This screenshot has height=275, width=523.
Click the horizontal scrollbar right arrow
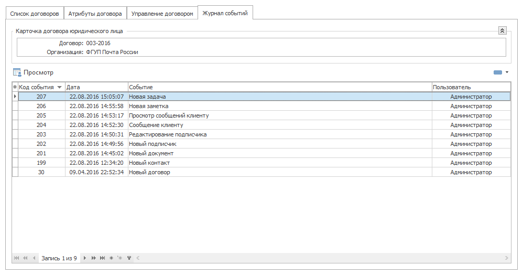pyautogui.click(x=507, y=258)
